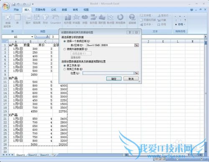The height and width of the screenshot is (162, 209).
Task: Click column header L
Action: coord(178,41)
